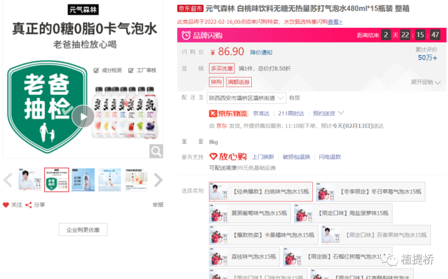This screenshot has width=448, height=279.
Task: Click the ¥86.90 flash sale price
Action: [227, 52]
